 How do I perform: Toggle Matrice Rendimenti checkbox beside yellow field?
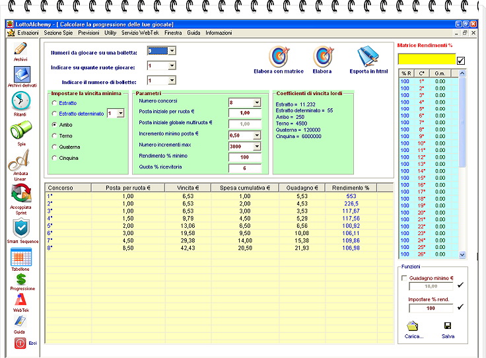tap(461, 61)
